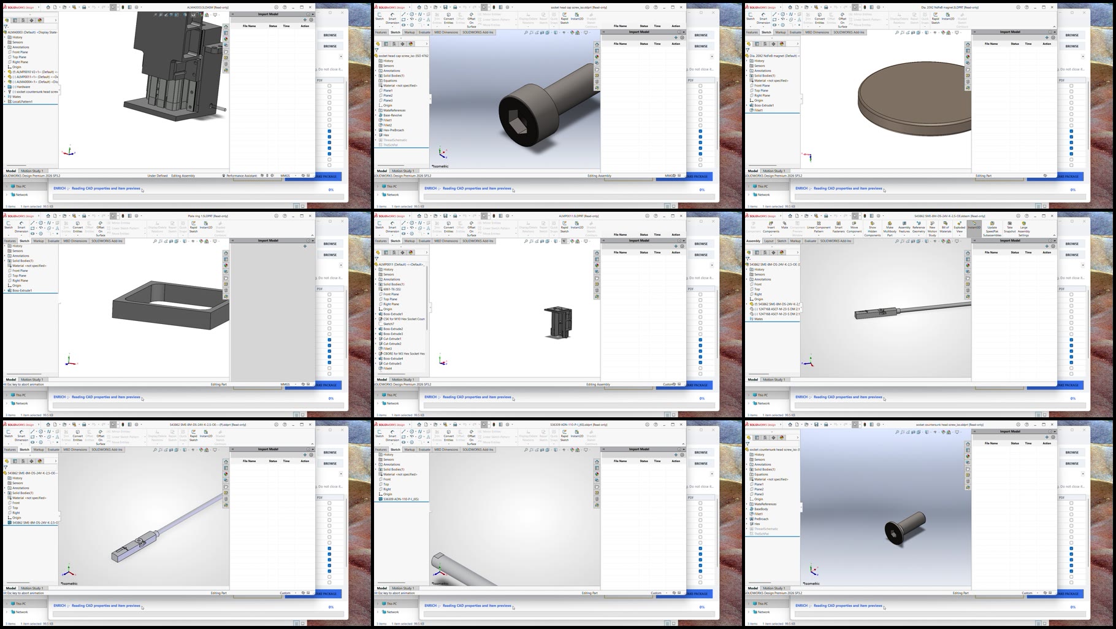Click Exploded View in 543862 sldasm ribbon
1116x629 pixels.
tap(959, 227)
